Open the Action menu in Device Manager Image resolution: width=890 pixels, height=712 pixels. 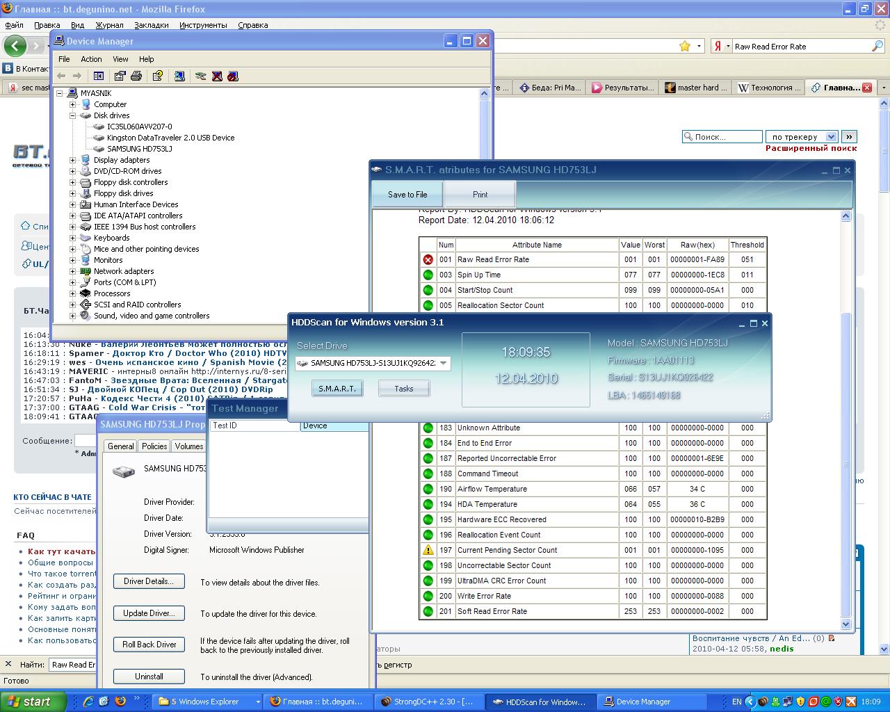coord(91,59)
